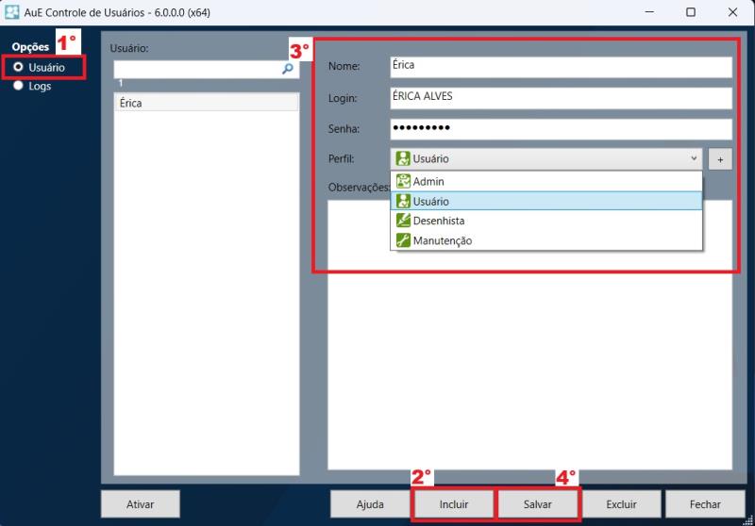Click the Excluir button
Viewport: 755px width, 526px height.
click(x=621, y=504)
